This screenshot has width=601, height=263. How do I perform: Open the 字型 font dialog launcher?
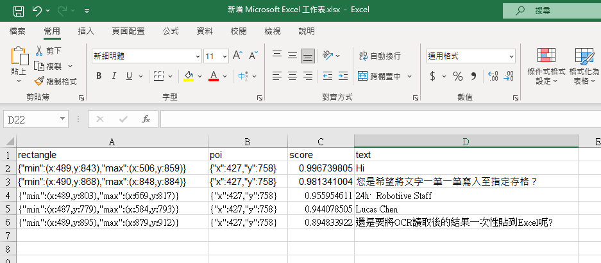tap(260, 98)
